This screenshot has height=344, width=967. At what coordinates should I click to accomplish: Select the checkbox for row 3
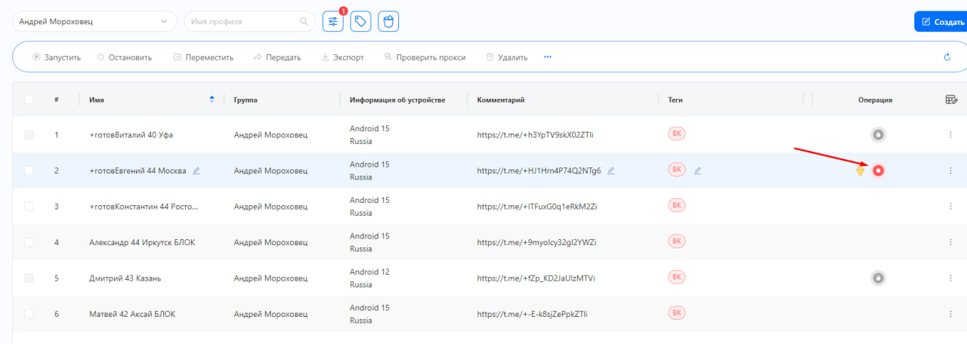(29, 207)
